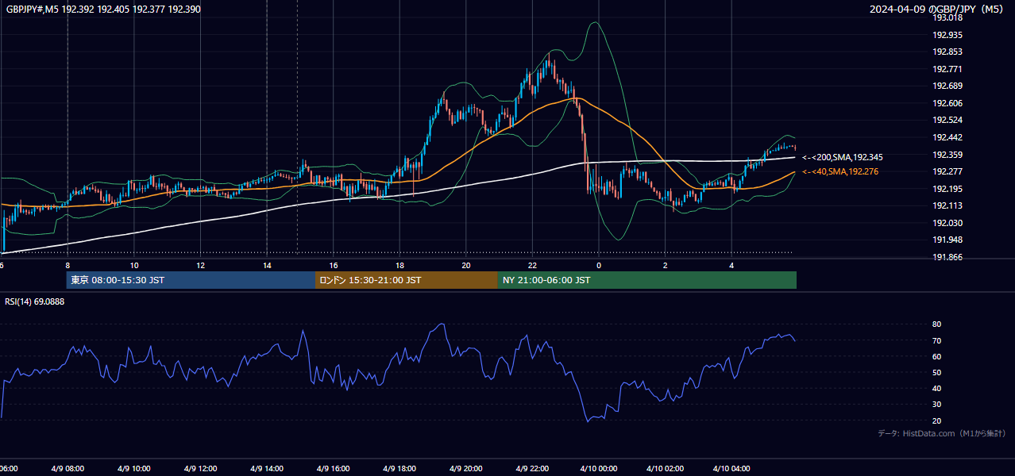Click the 4/10 04:00 time label
The image size is (1015, 476).
pyautogui.click(x=731, y=469)
